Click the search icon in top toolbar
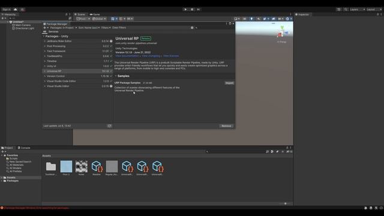Screen dimensions: 384x216 (x=346, y=10)
